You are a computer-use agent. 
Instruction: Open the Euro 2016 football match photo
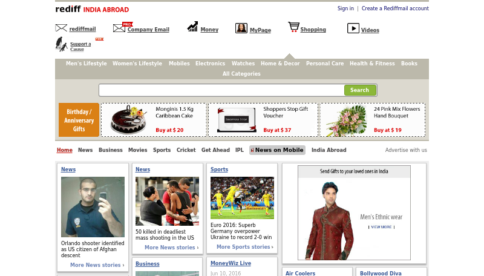tap(243, 198)
